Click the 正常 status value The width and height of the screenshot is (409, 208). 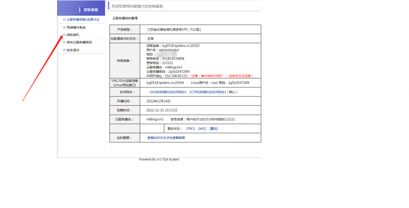pos(151,38)
